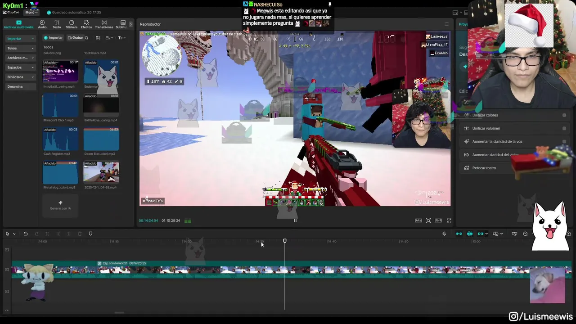Screen dimensions: 576x324
Task: Click the timeline zoom-out magnifier
Action: point(525,234)
